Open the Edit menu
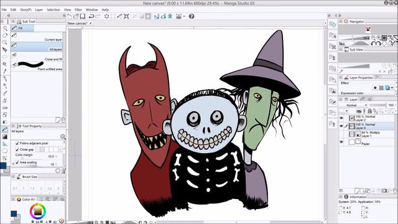 [x=13, y=10]
